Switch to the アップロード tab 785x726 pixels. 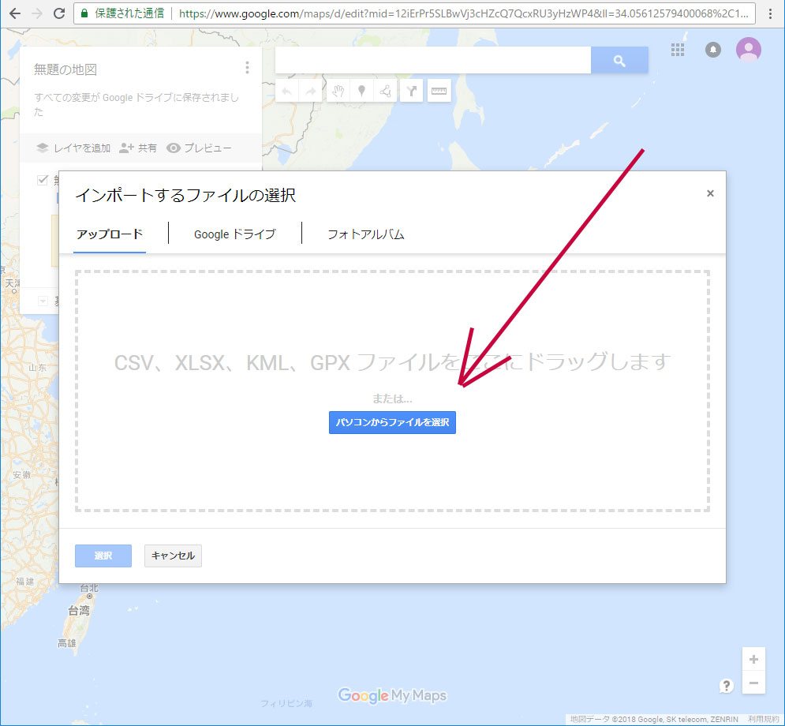point(110,234)
